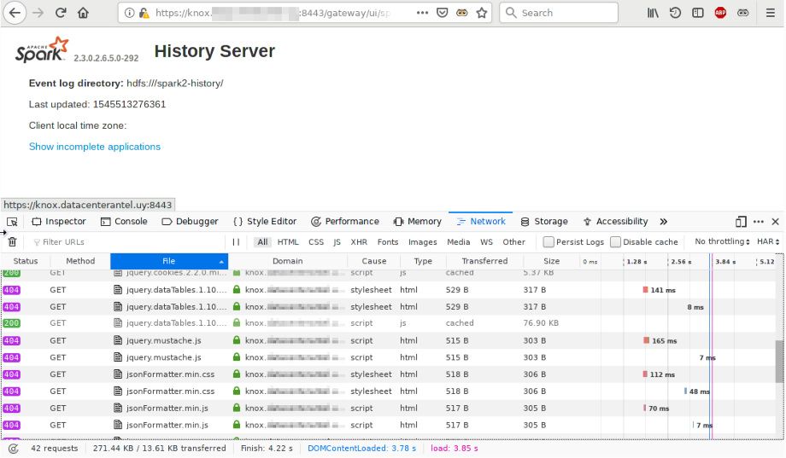The width and height of the screenshot is (786, 458).
Task: Switch to the Console tab
Action: [124, 221]
